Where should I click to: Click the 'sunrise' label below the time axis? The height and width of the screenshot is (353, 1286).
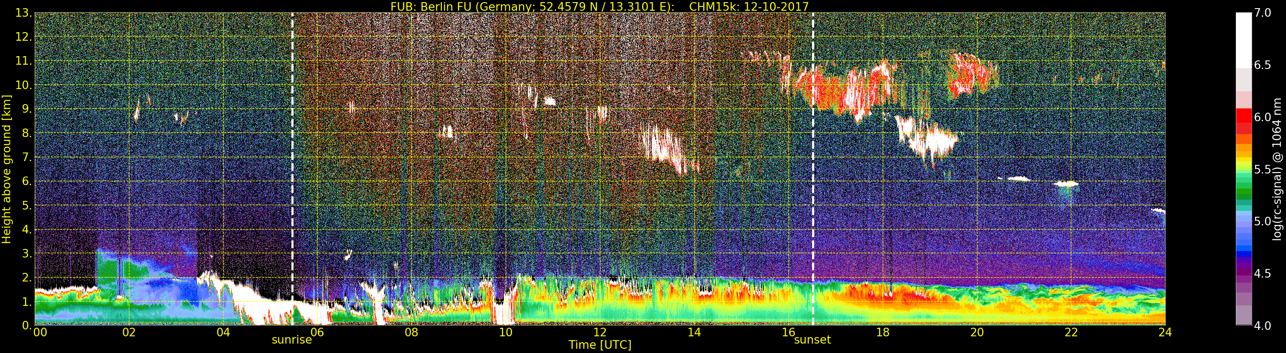click(291, 340)
